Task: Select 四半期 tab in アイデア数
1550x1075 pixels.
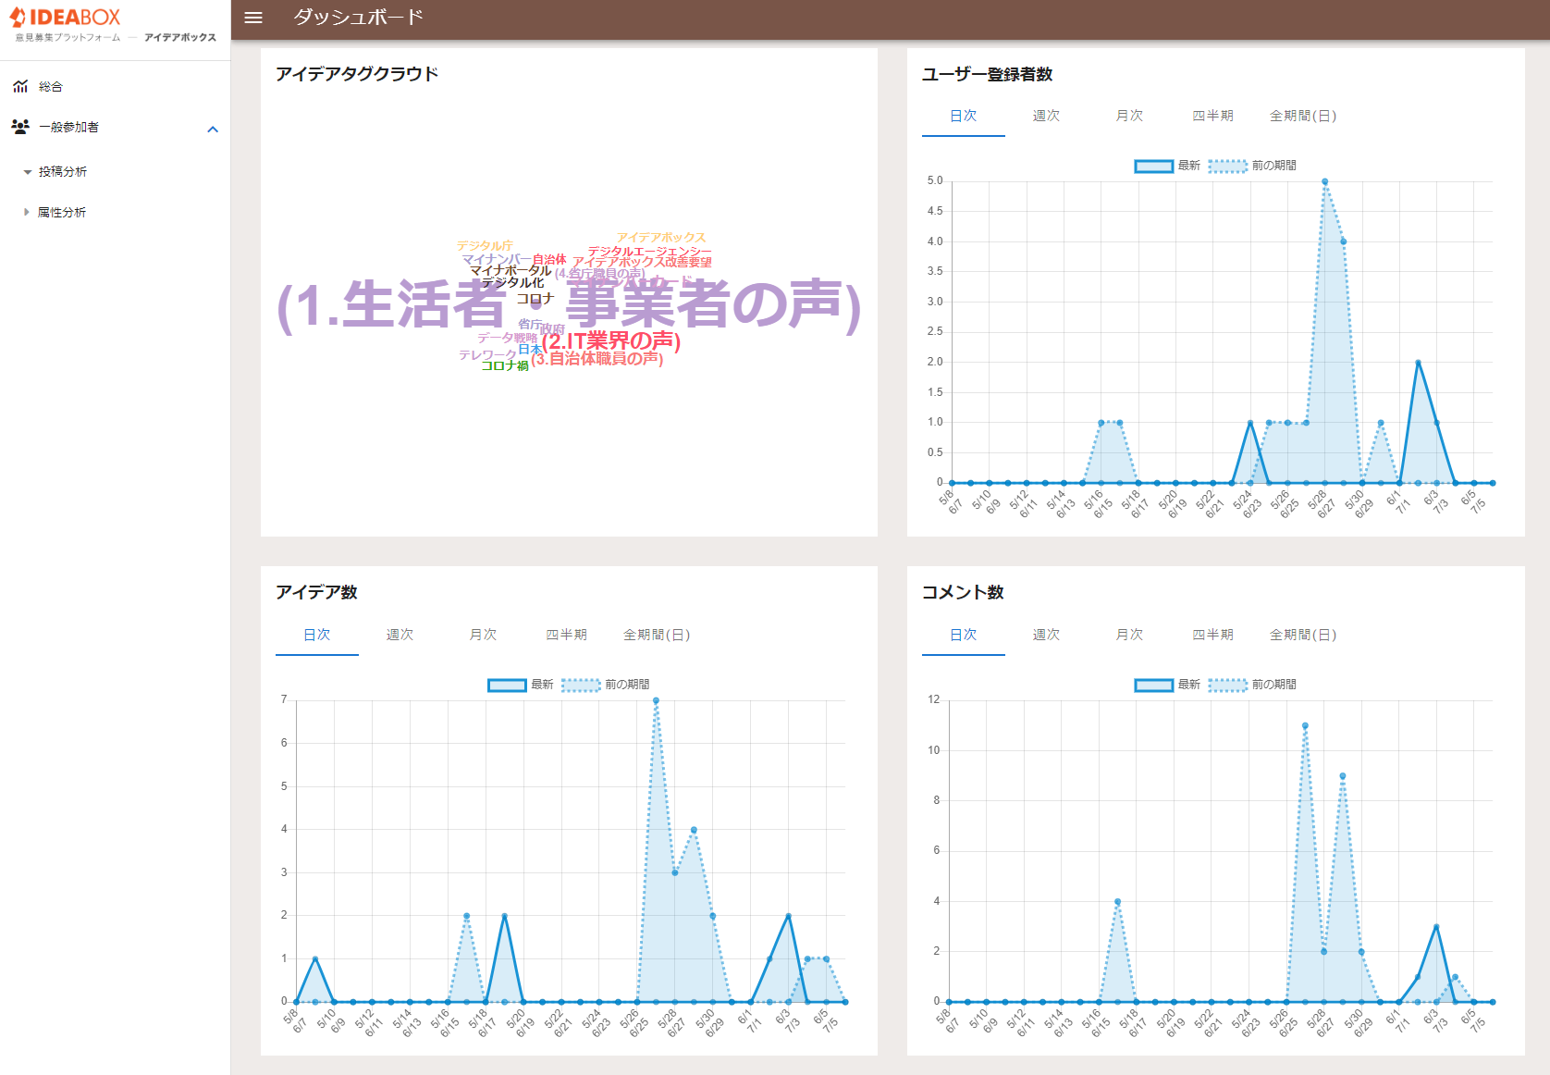Action: coord(567,635)
